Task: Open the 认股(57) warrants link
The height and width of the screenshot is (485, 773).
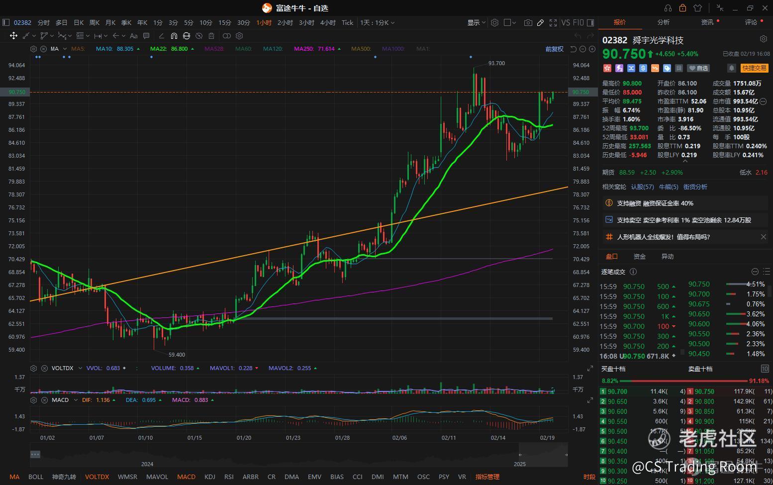Action: tap(642, 187)
